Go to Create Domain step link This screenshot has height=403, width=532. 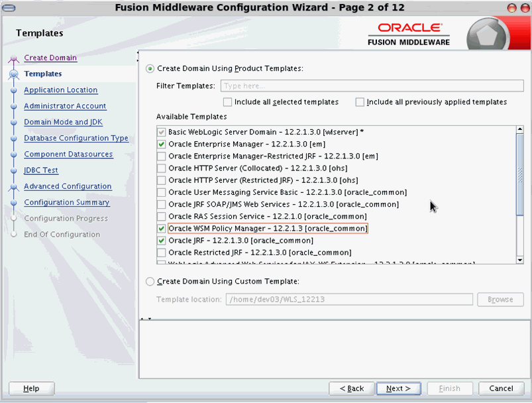coord(50,58)
